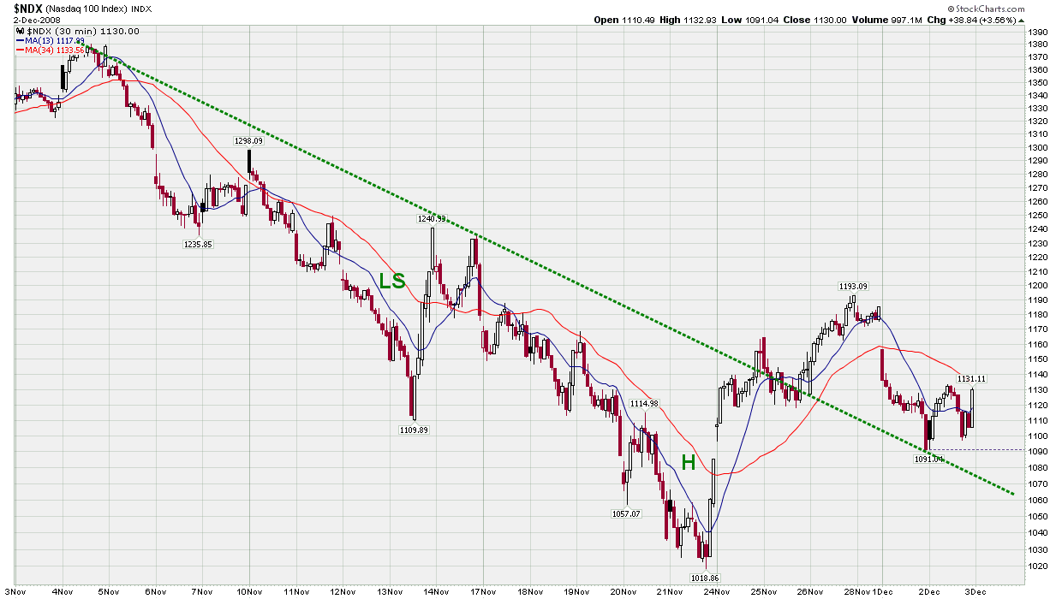Click the $NDX (30 min) 1130.00 legend
Image resolution: width=1062 pixels, height=599 pixels.
click(82, 32)
